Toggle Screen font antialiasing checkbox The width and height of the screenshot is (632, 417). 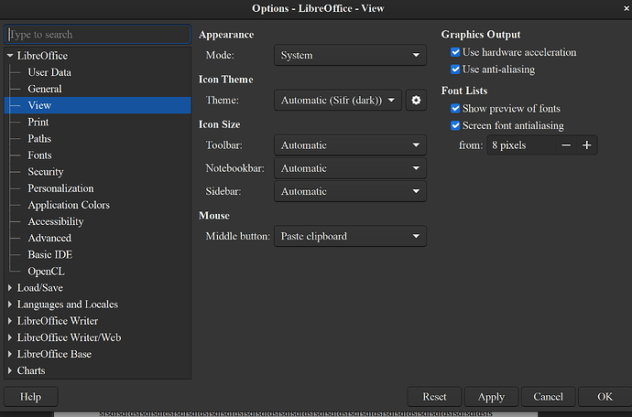click(x=455, y=125)
